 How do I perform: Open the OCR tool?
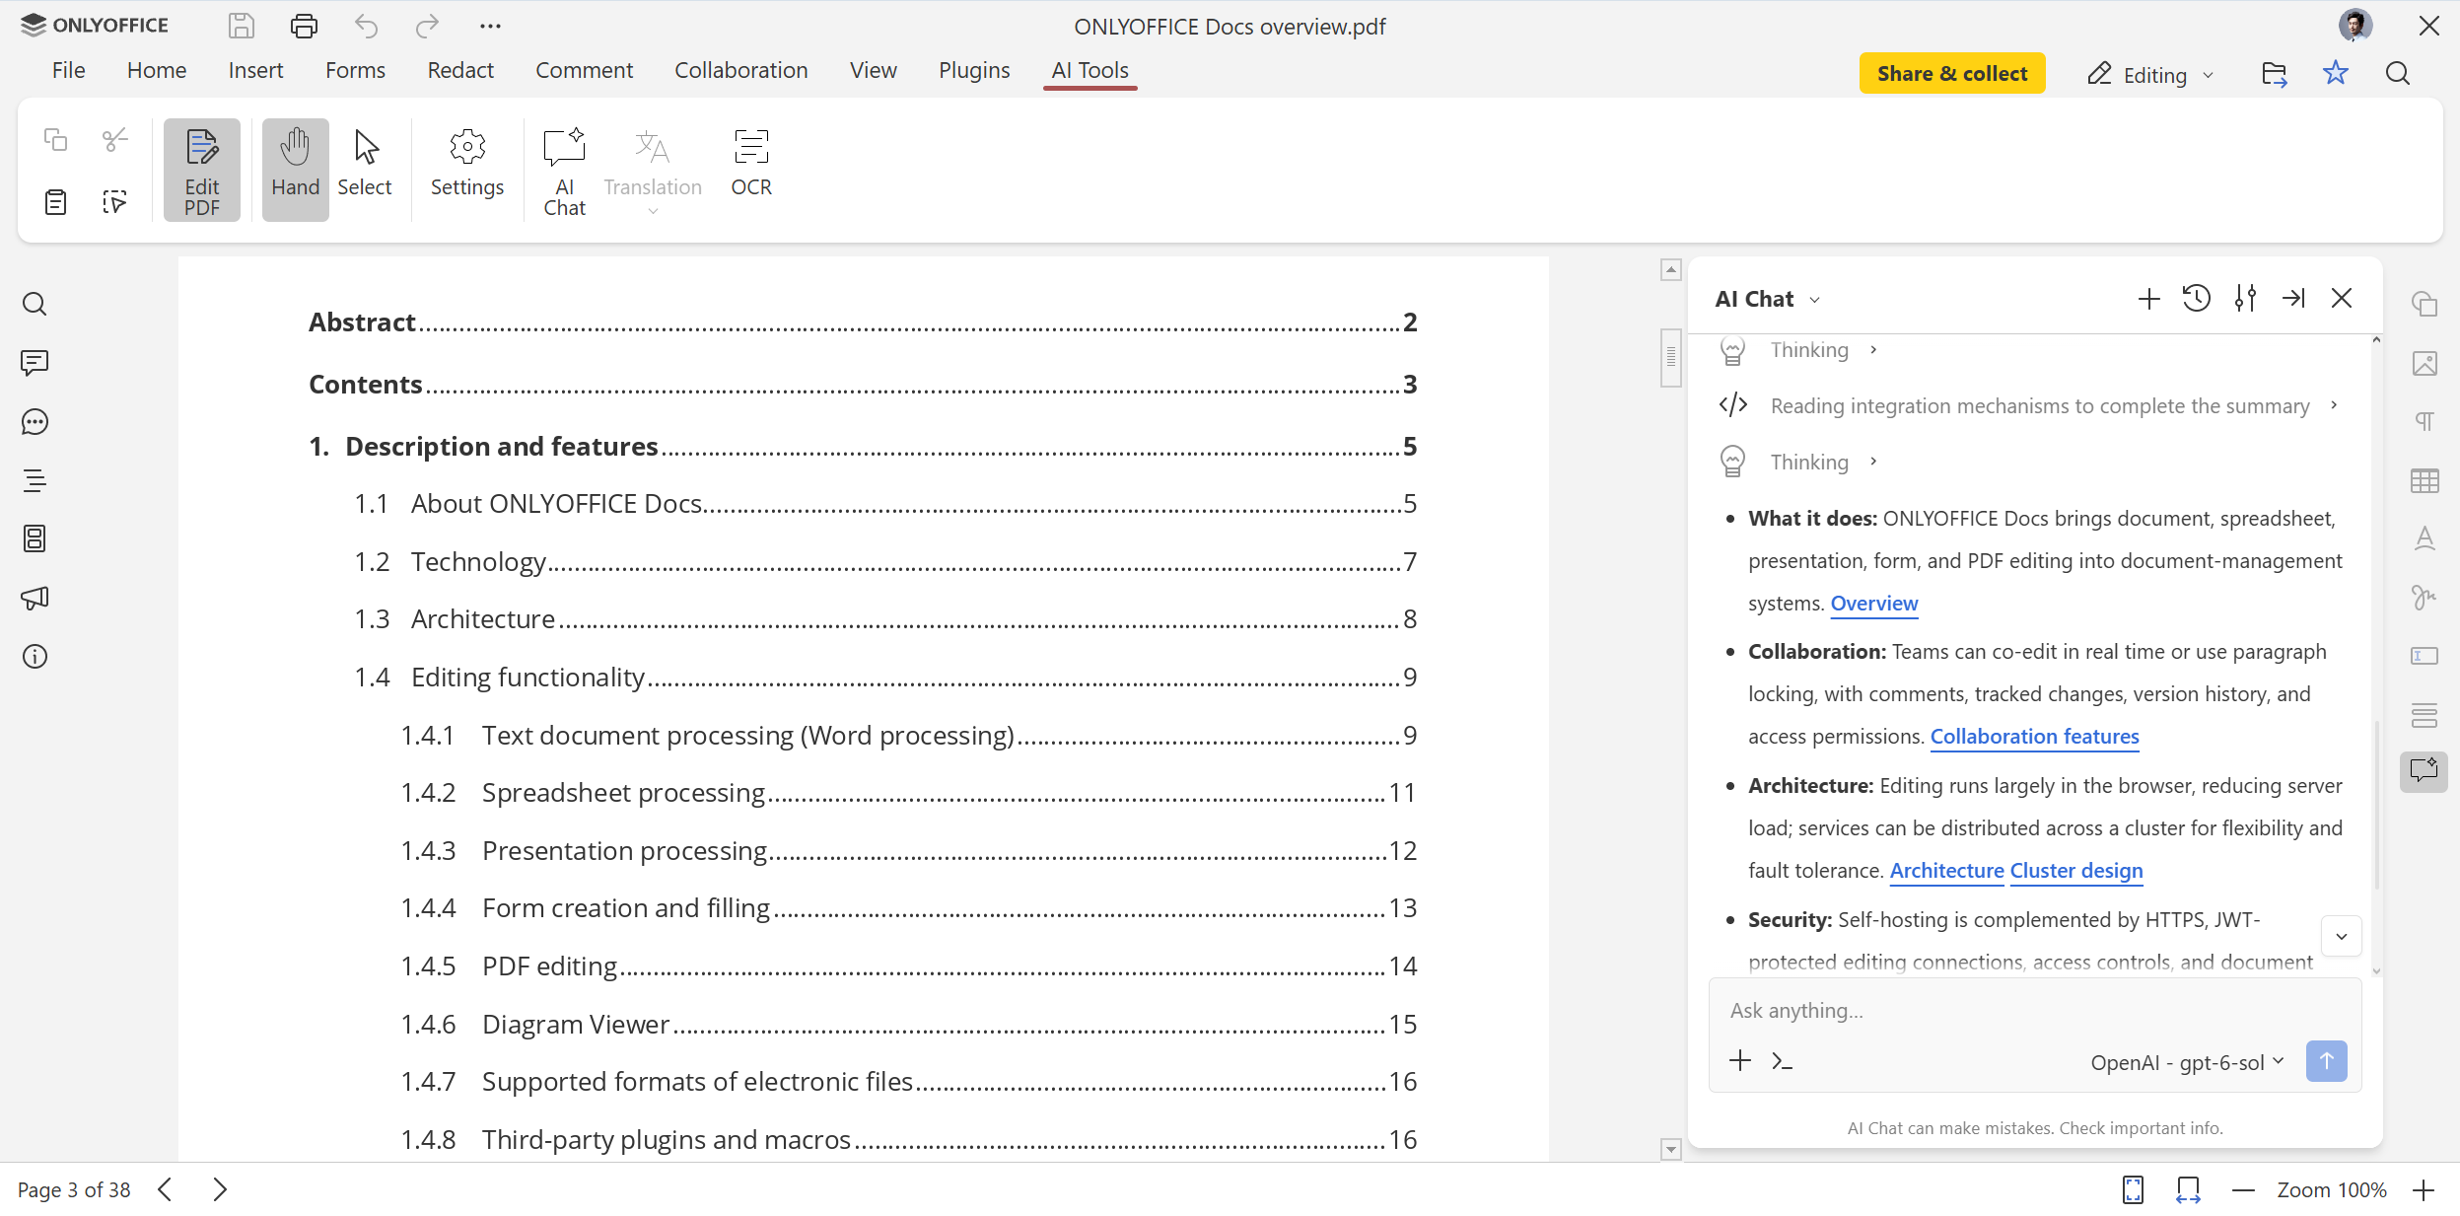tap(751, 165)
